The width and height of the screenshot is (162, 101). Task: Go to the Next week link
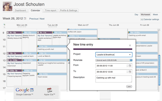42,19
